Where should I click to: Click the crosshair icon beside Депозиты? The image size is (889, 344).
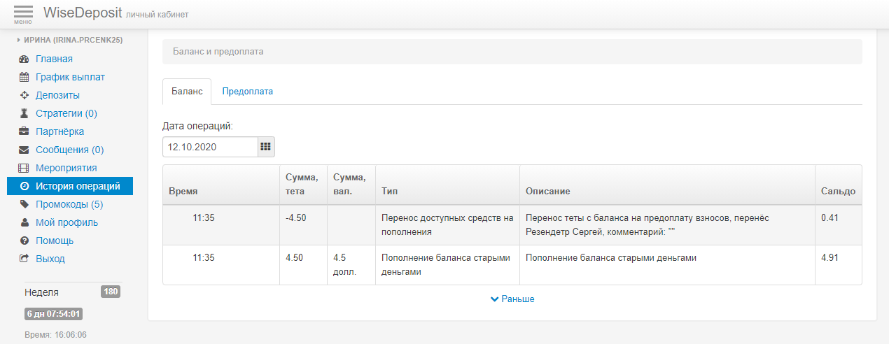point(24,96)
